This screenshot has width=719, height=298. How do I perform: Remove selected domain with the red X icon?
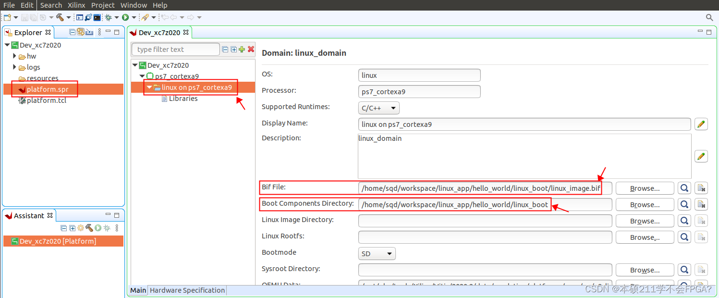250,49
